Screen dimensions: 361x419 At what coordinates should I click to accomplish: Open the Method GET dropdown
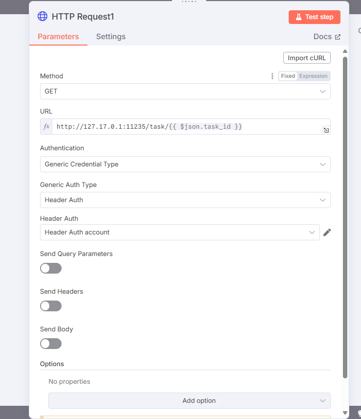185,92
